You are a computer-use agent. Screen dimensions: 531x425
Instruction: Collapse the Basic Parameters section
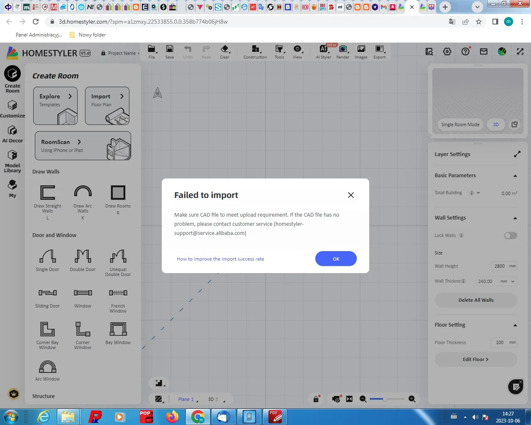(x=515, y=176)
